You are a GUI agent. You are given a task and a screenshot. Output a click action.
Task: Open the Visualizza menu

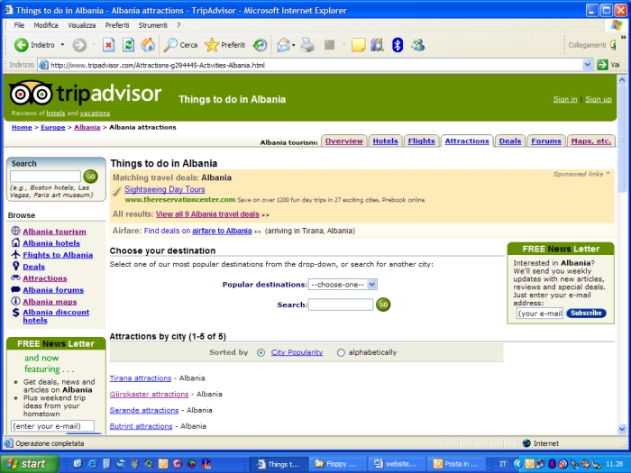tap(82, 25)
